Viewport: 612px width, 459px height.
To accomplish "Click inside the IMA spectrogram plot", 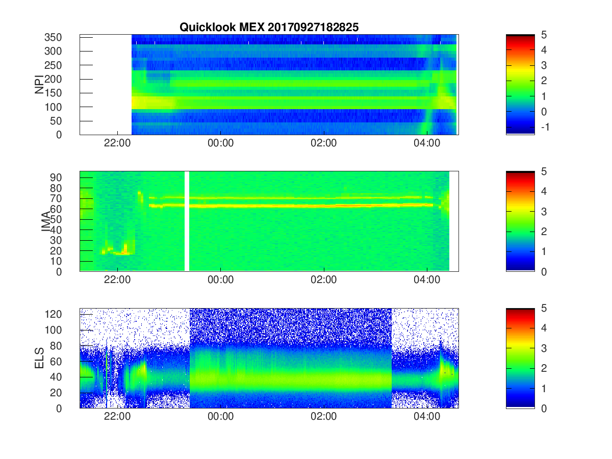I will pos(269,221).
